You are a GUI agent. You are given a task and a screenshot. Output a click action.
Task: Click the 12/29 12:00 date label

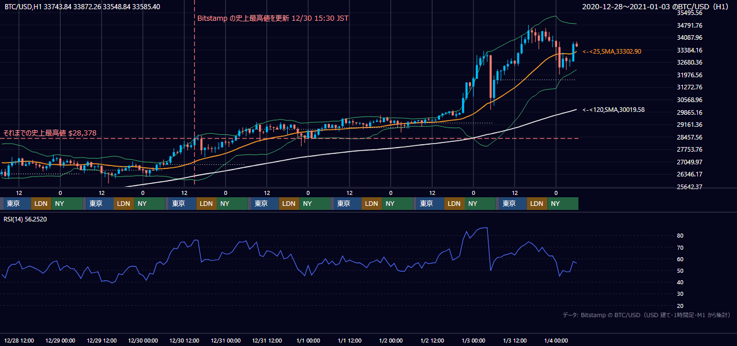pos(102,341)
